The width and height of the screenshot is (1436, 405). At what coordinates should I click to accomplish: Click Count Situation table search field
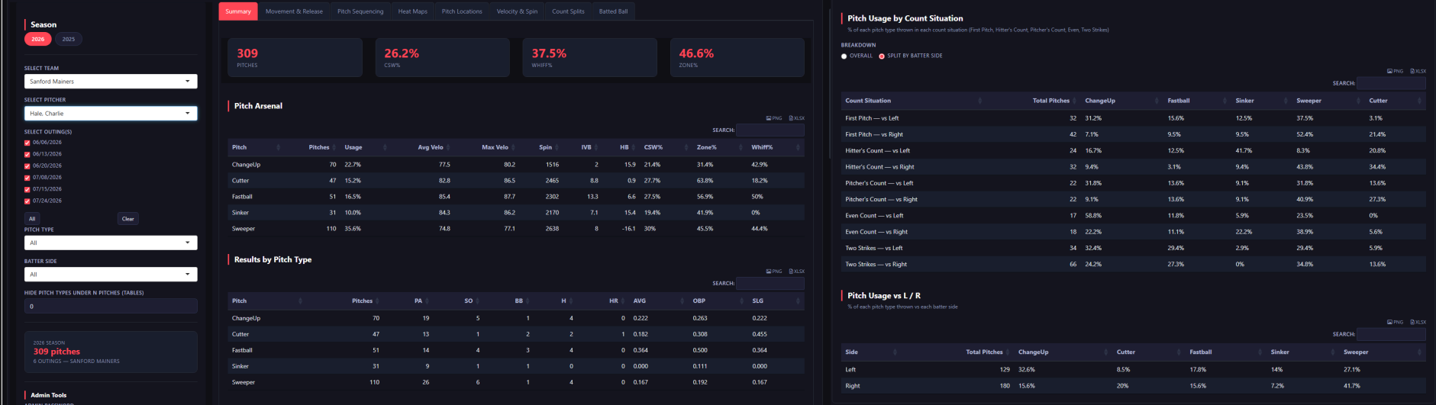[x=1392, y=83]
